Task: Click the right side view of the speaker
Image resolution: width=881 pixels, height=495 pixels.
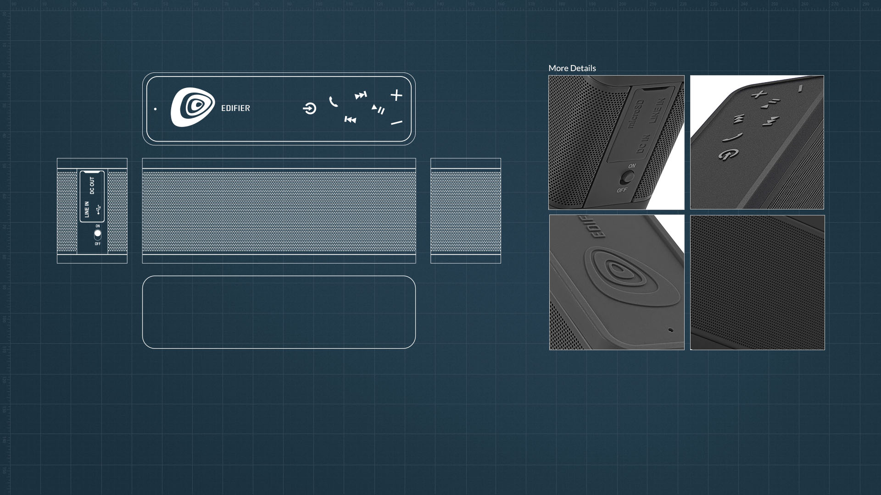Action: (466, 211)
